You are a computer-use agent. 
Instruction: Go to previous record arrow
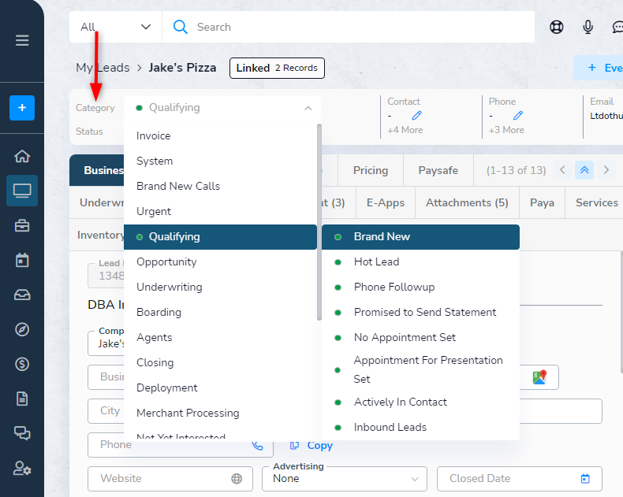562,170
